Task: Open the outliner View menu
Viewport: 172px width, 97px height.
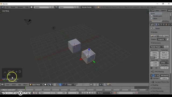Action: 157,11
